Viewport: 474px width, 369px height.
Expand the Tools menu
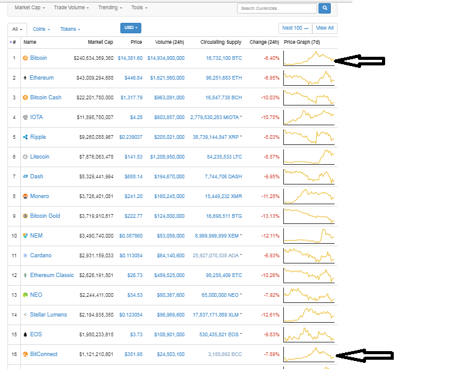pos(139,7)
